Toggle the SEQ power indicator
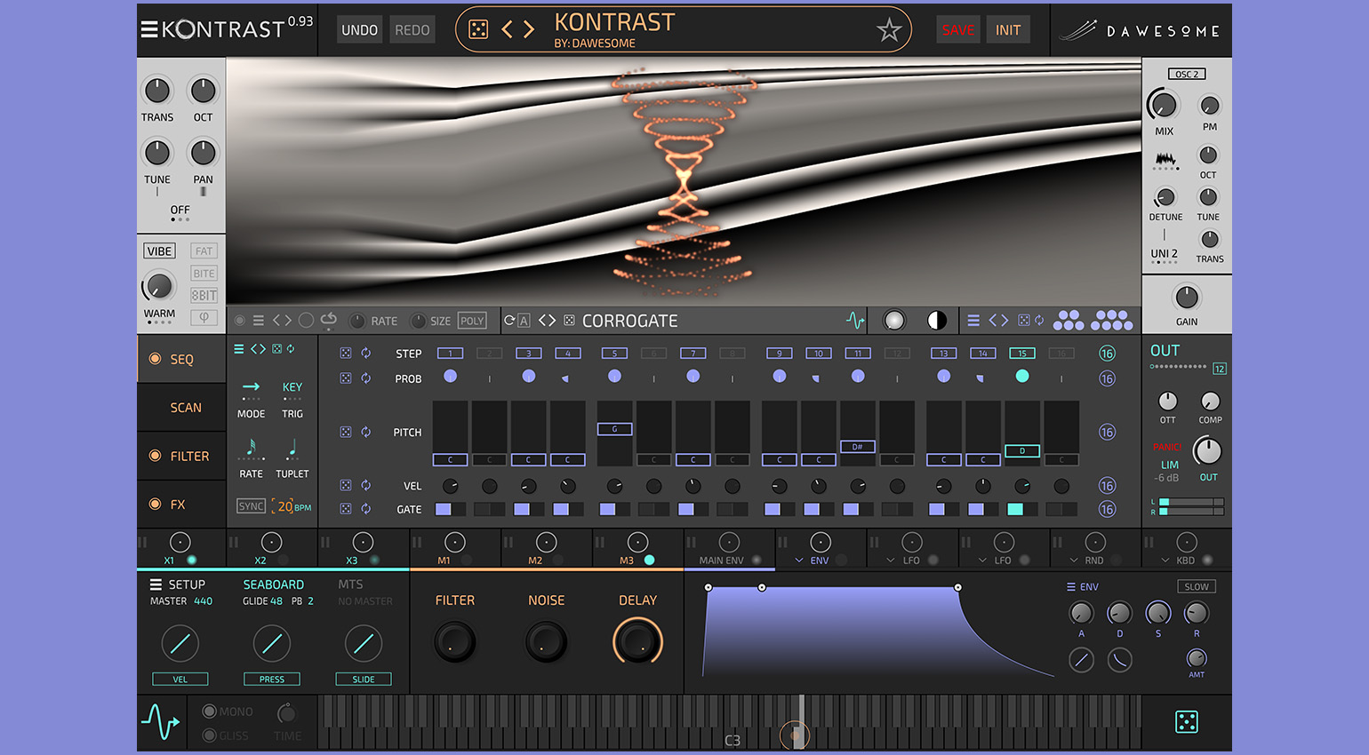This screenshot has height=755, width=1369. (155, 359)
